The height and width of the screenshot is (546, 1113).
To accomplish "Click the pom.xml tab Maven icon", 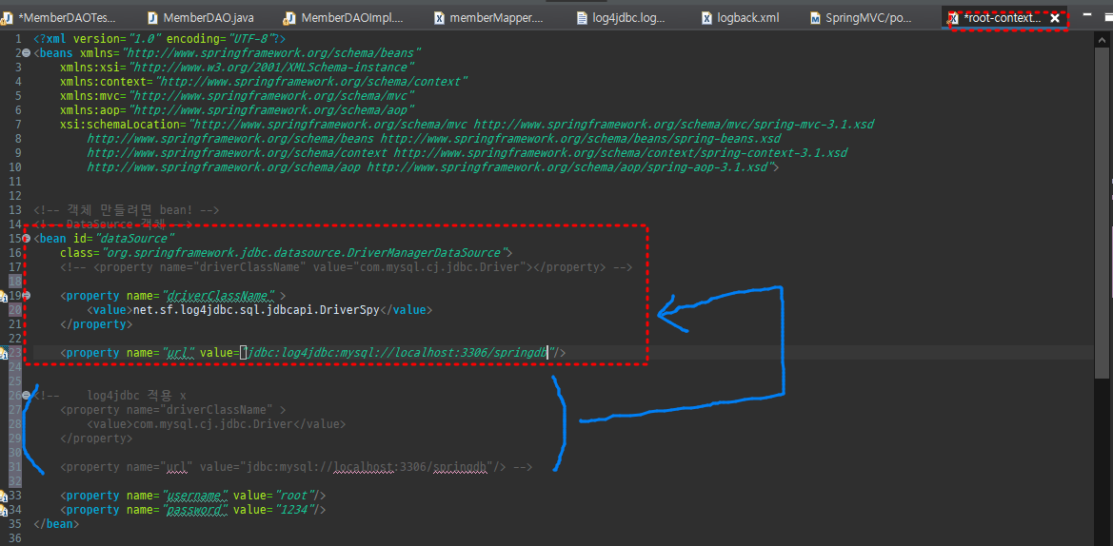I will coord(816,18).
